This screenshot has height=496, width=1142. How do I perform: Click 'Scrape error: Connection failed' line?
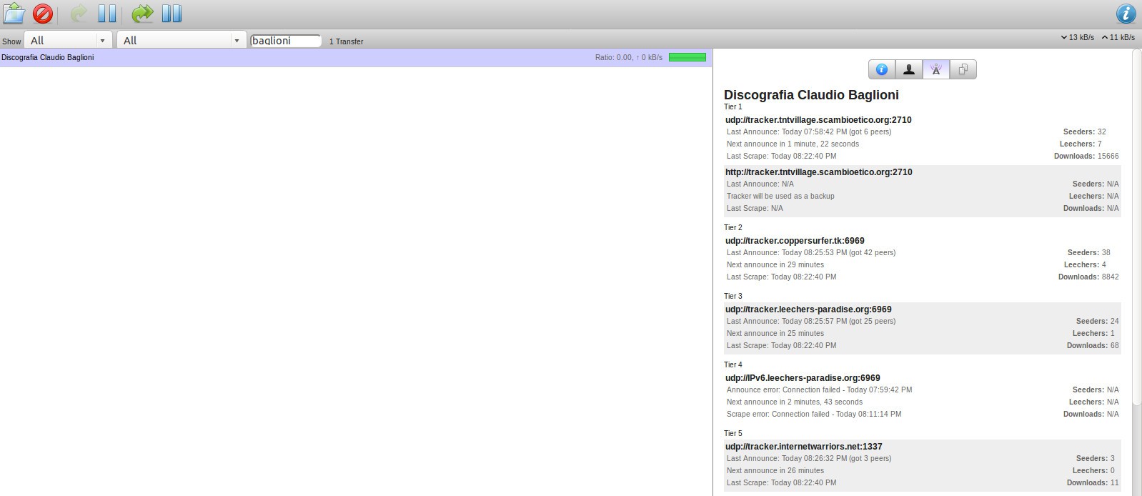pyautogui.click(x=814, y=415)
